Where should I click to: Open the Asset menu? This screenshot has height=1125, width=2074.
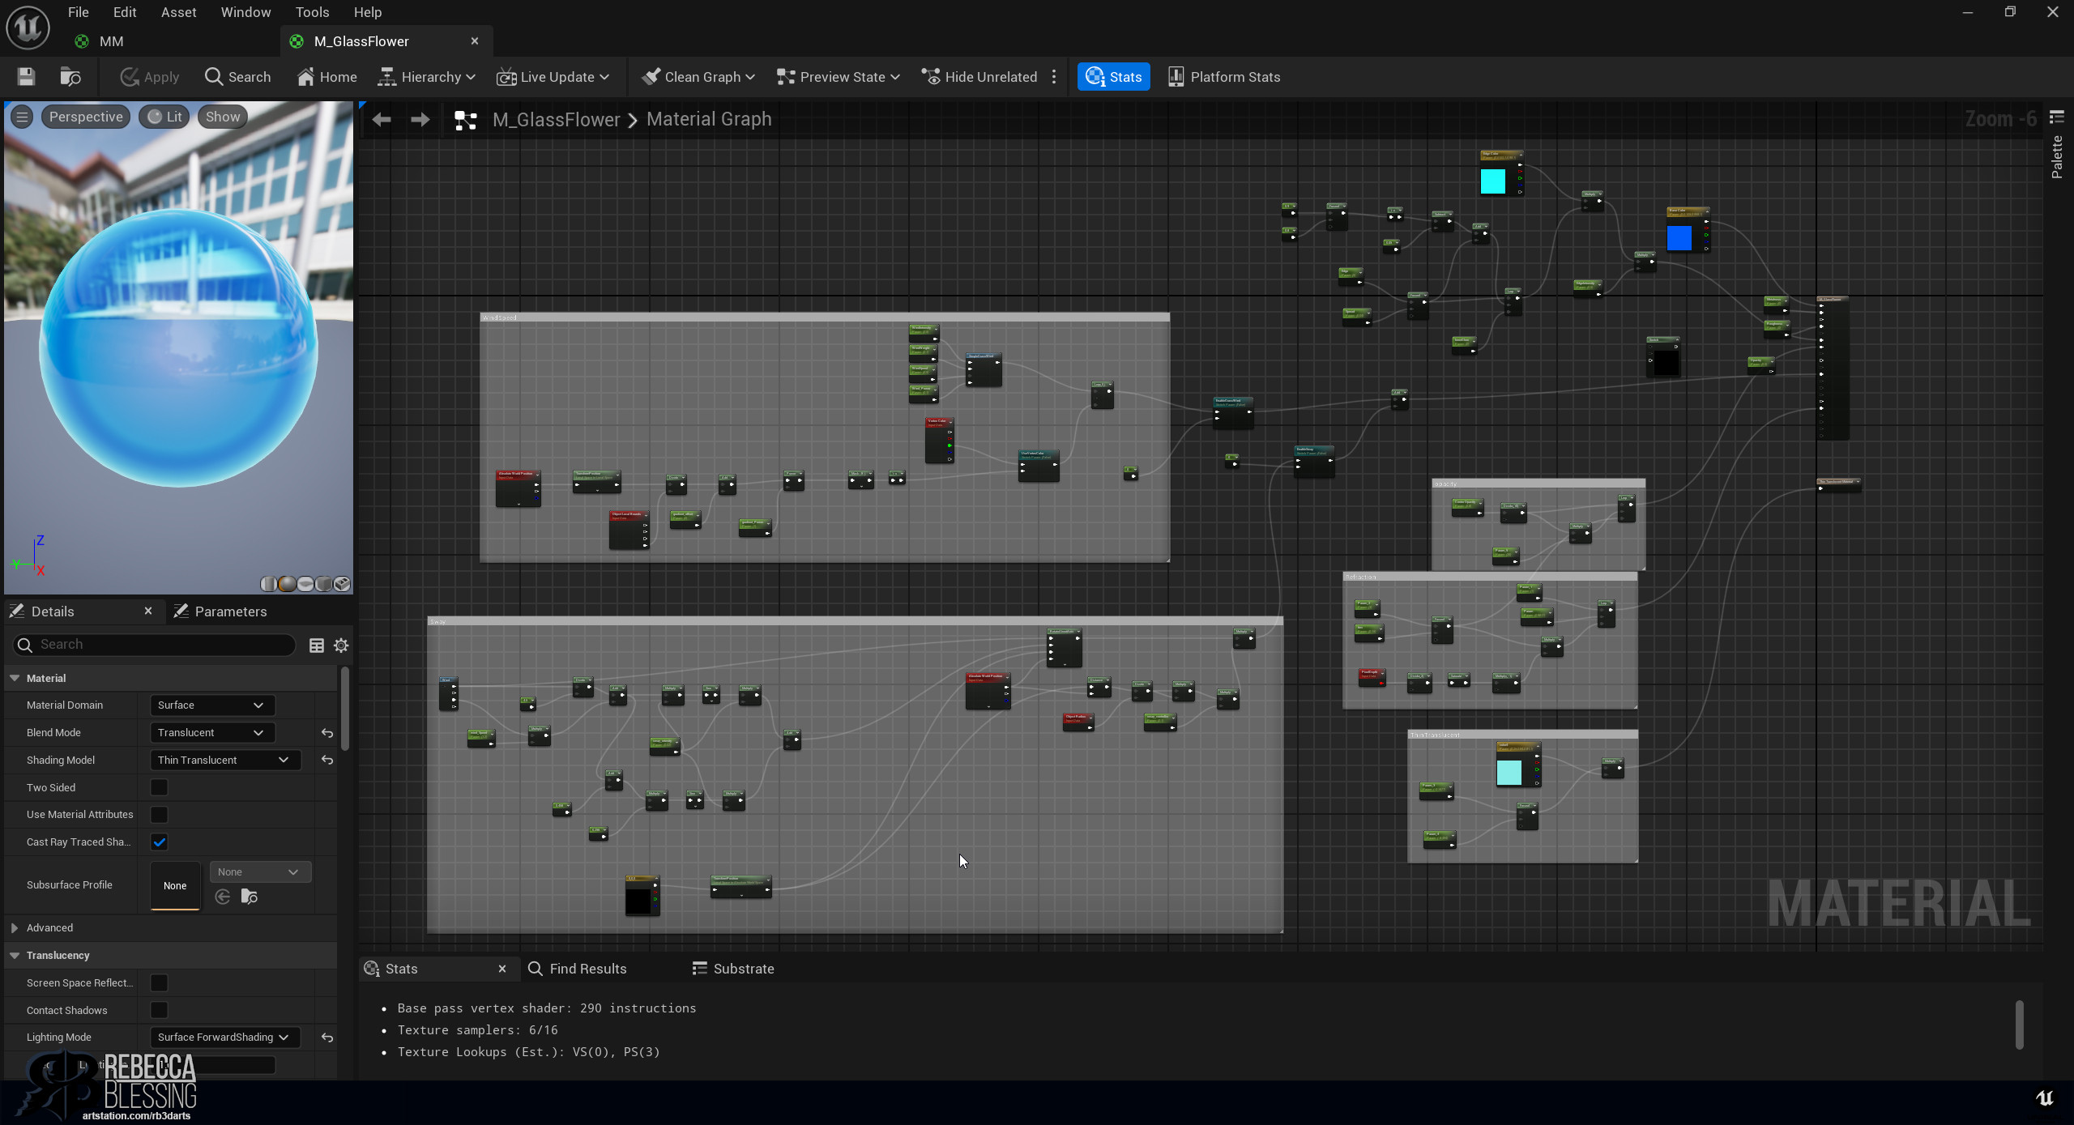178,12
